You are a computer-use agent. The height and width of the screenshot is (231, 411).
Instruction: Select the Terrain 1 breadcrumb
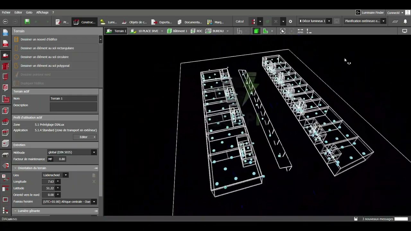point(117,31)
